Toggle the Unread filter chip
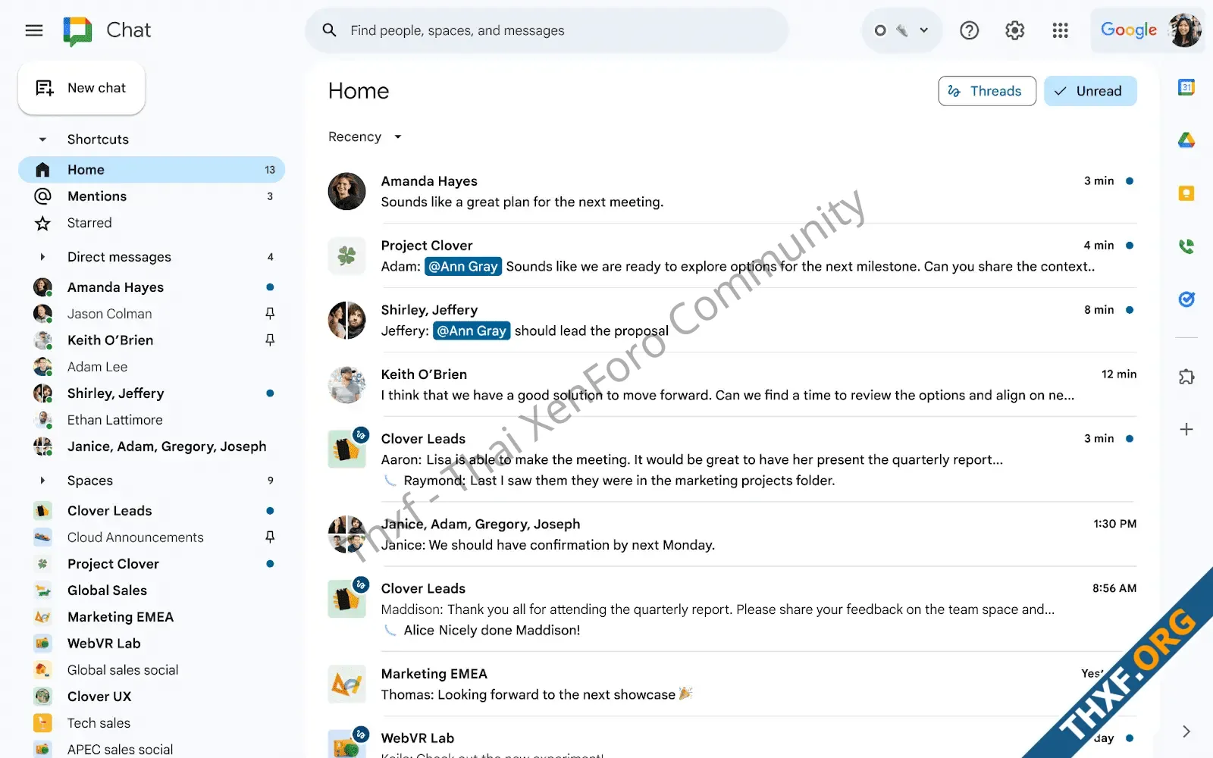1213x758 pixels. coord(1090,91)
